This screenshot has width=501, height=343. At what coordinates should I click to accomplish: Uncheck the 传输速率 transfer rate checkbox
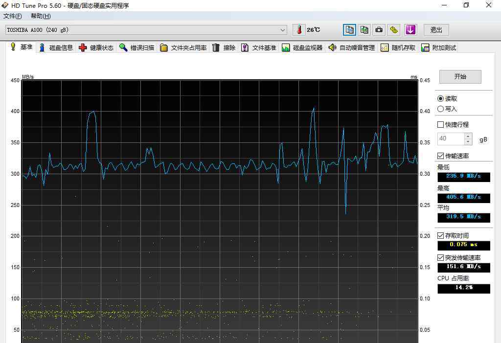click(441, 156)
